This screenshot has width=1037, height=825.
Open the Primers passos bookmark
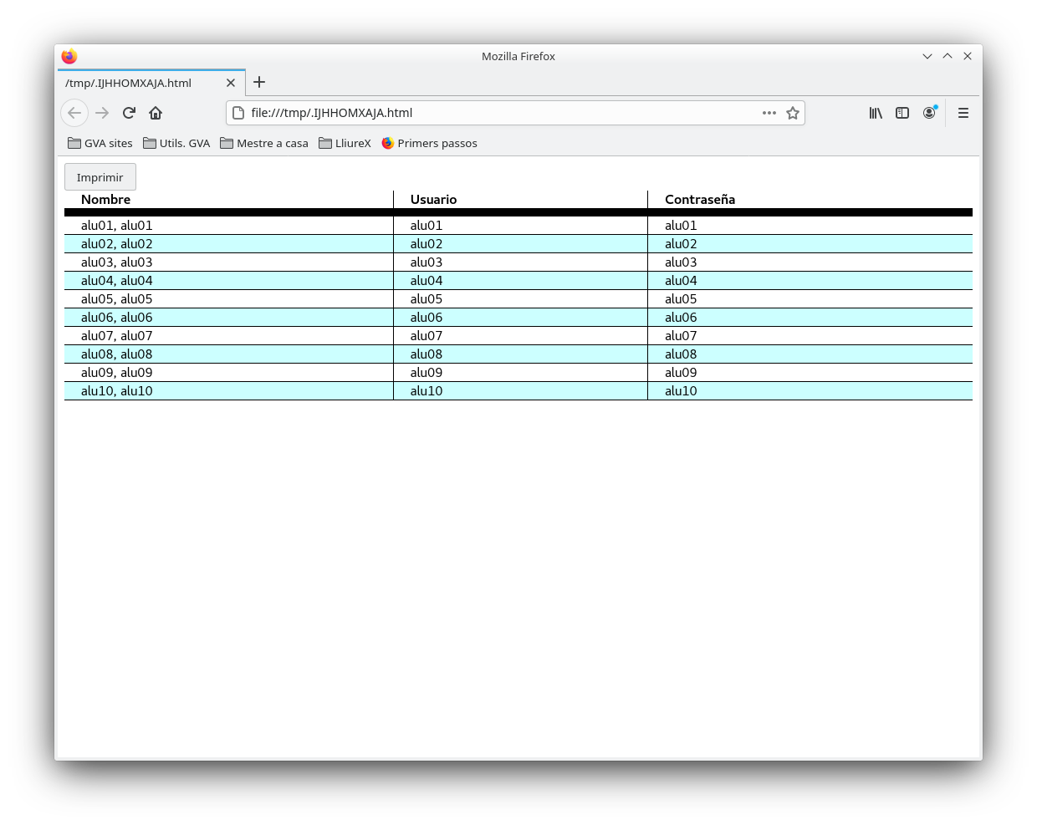[x=429, y=143]
